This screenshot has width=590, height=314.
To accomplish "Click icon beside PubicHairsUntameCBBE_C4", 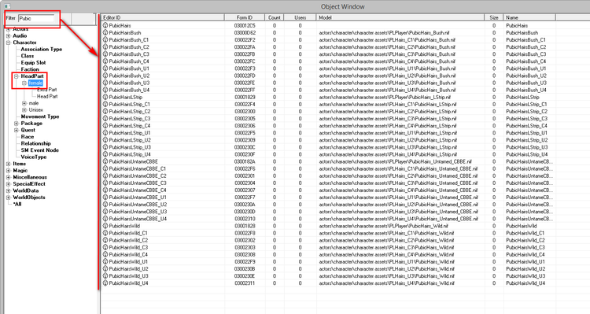I will (105, 190).
